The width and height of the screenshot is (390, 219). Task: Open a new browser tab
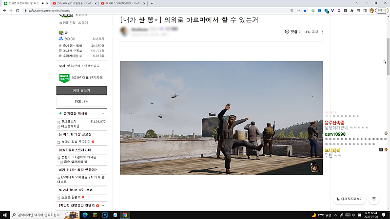152,3
